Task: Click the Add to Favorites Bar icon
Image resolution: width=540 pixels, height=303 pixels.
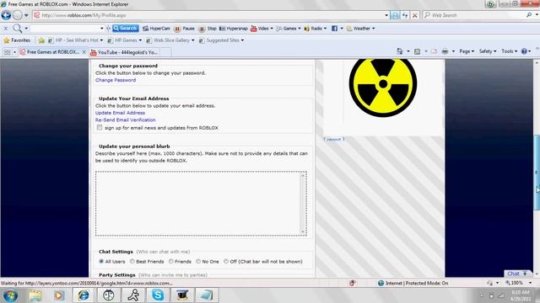Action: (x=41, y=40)
